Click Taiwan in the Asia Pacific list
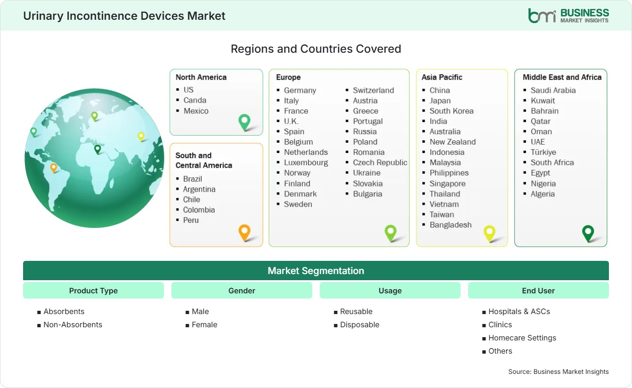 442,214
